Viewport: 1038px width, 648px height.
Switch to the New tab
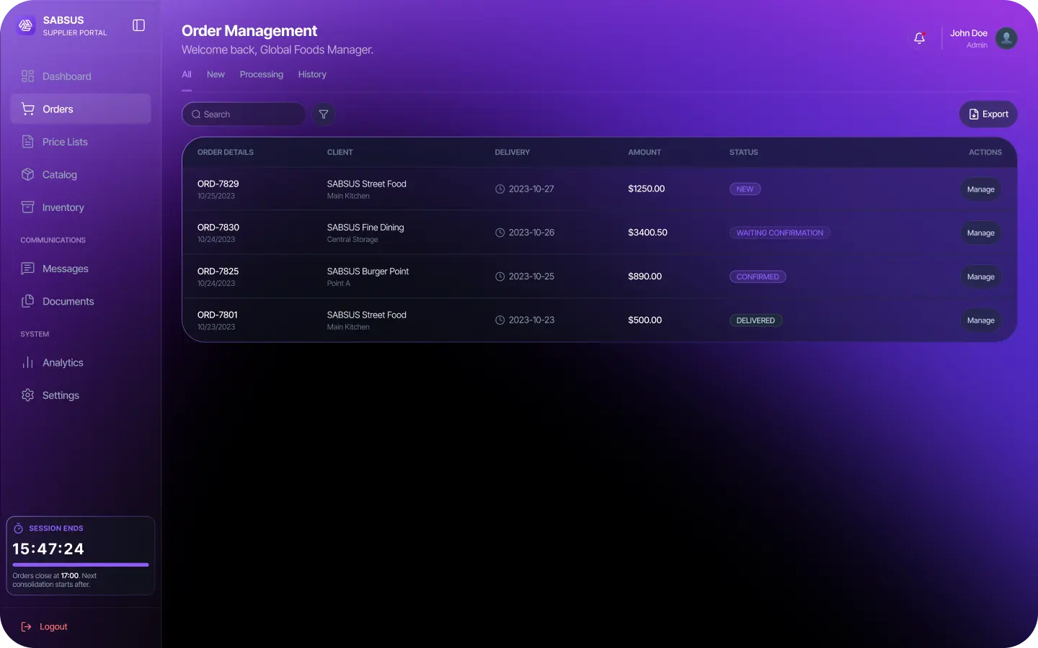click(x=216, y=74)
